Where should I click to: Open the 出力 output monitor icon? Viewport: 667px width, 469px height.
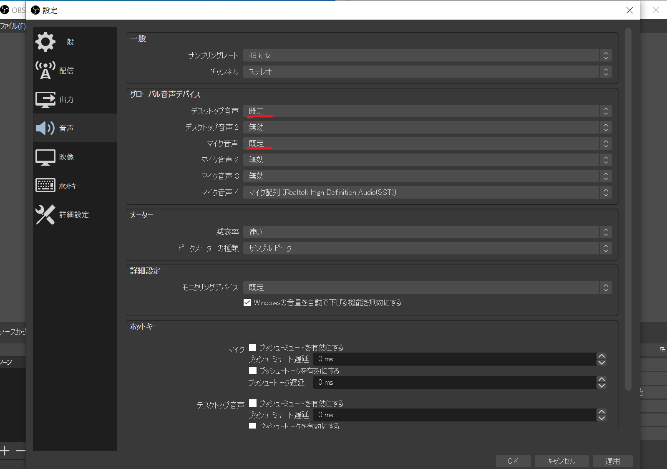tap(45, 99)
